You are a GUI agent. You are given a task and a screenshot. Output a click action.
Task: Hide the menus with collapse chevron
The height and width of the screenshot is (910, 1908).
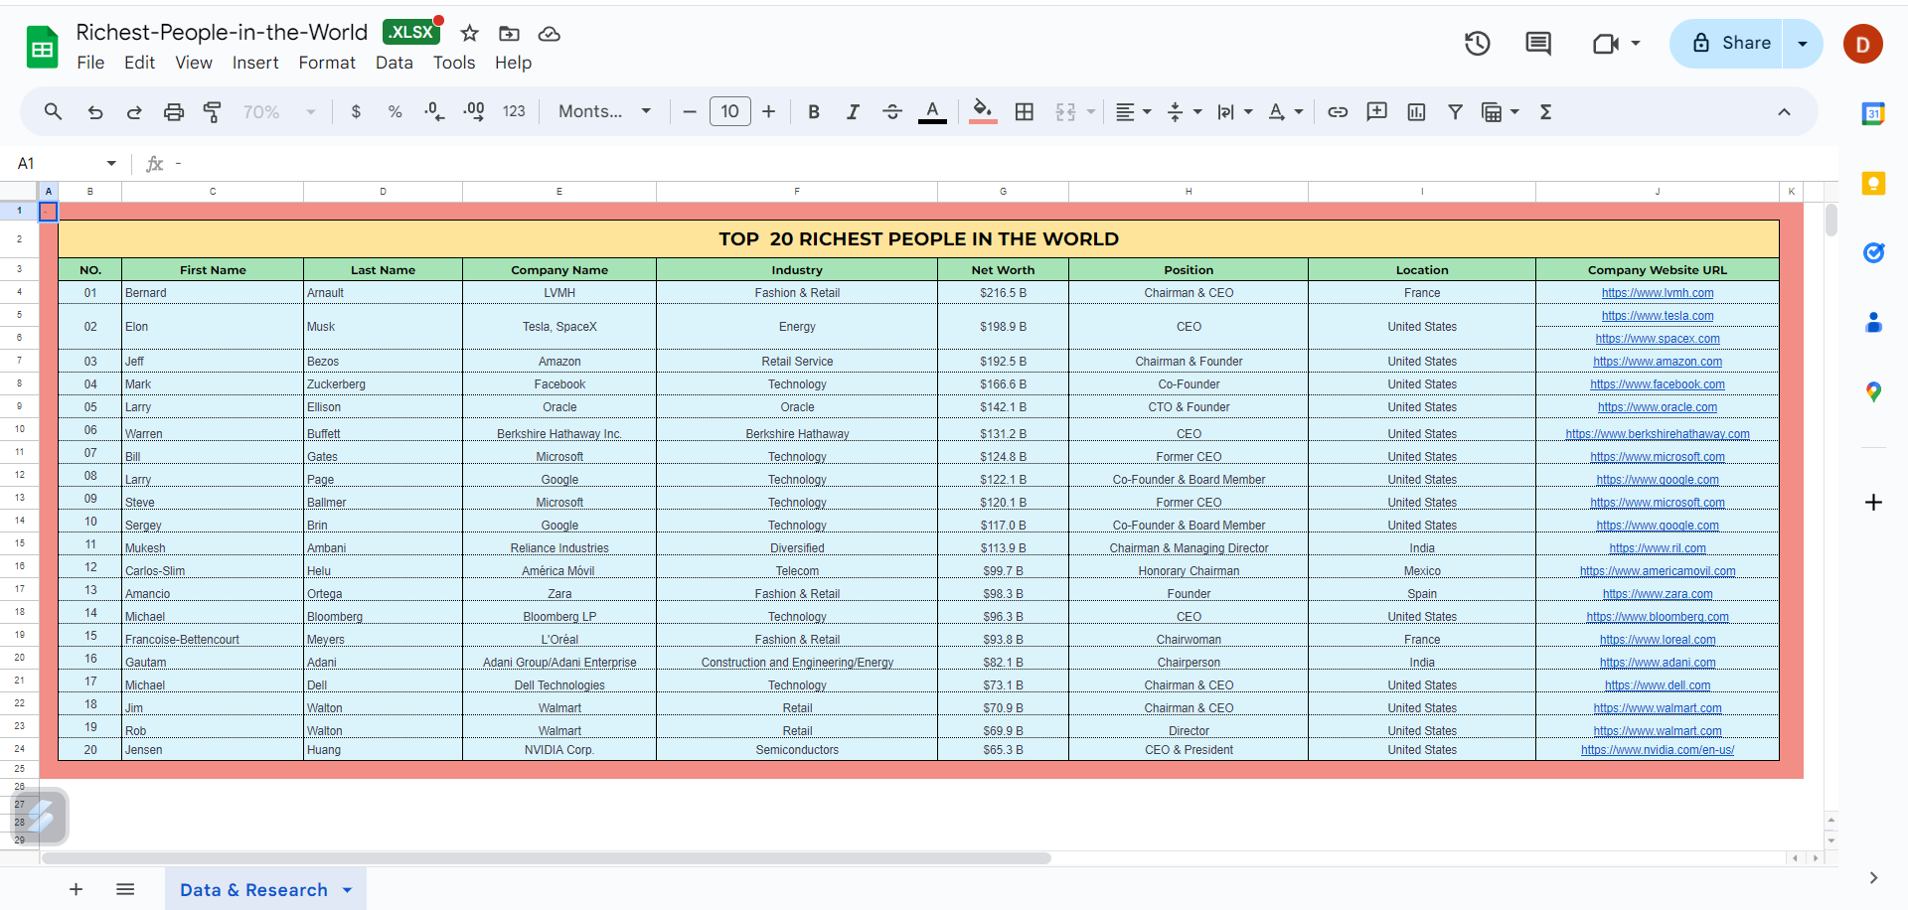click(x=1785, y=112)
